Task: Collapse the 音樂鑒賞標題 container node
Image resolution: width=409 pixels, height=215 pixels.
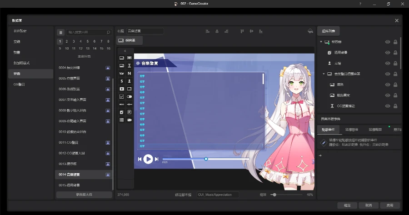Action: coord(324,74)
